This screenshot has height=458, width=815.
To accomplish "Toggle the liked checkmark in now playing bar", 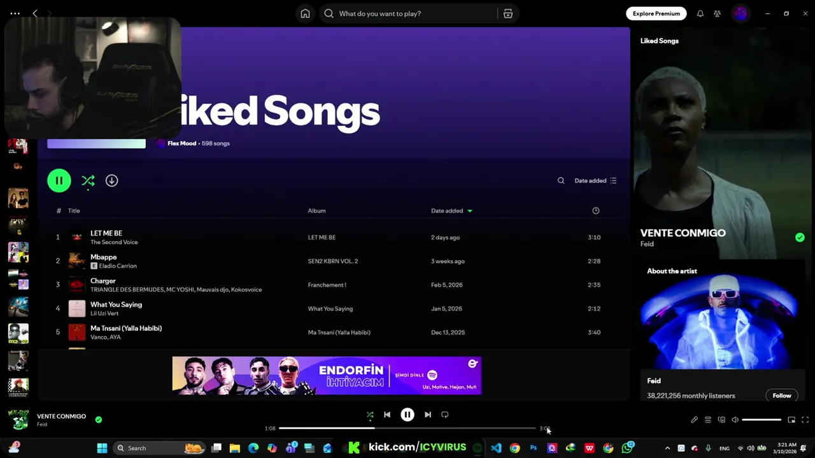I will pyautogui.click(x=99, y=420).
